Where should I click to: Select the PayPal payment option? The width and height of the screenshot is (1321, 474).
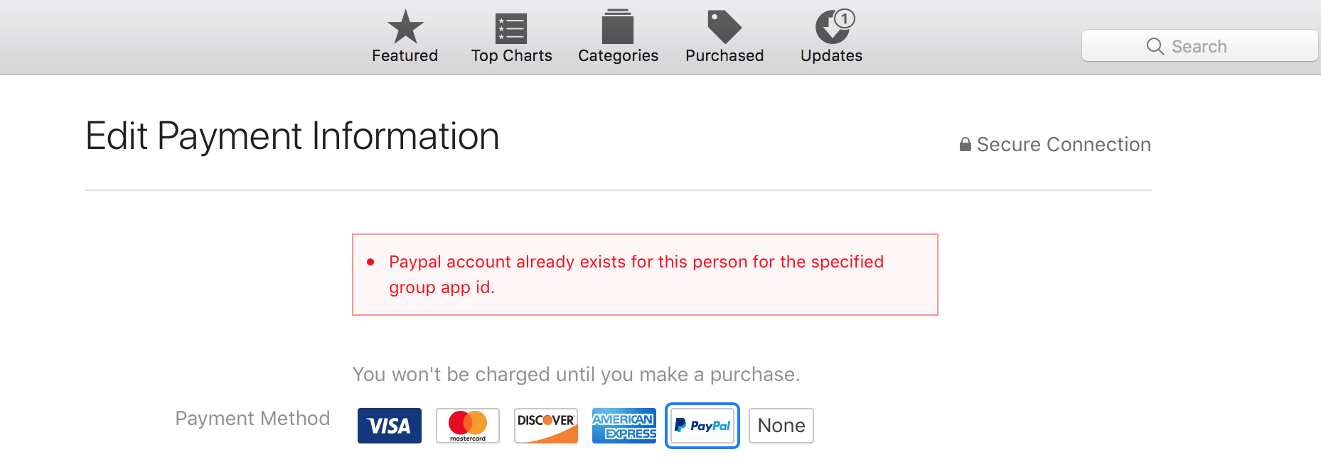(702, 426)
